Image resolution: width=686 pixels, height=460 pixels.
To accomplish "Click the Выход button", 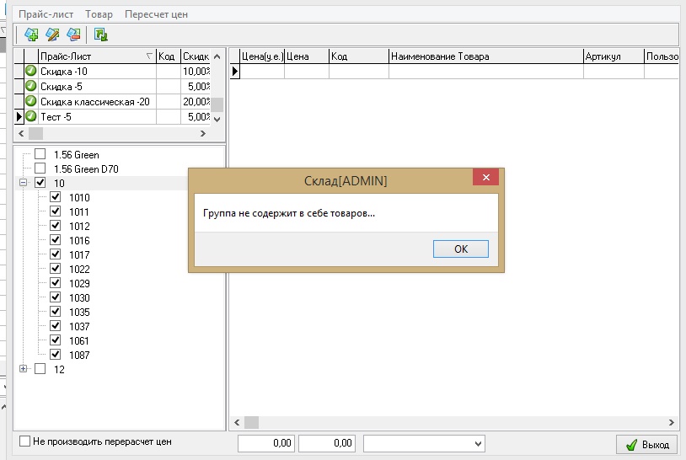I will coord(647,444).
